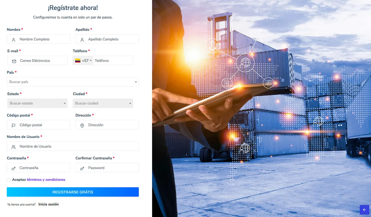371x217 pixels.
Task: Click the Colombian flag icon
Action: click(x=78, y=60)
